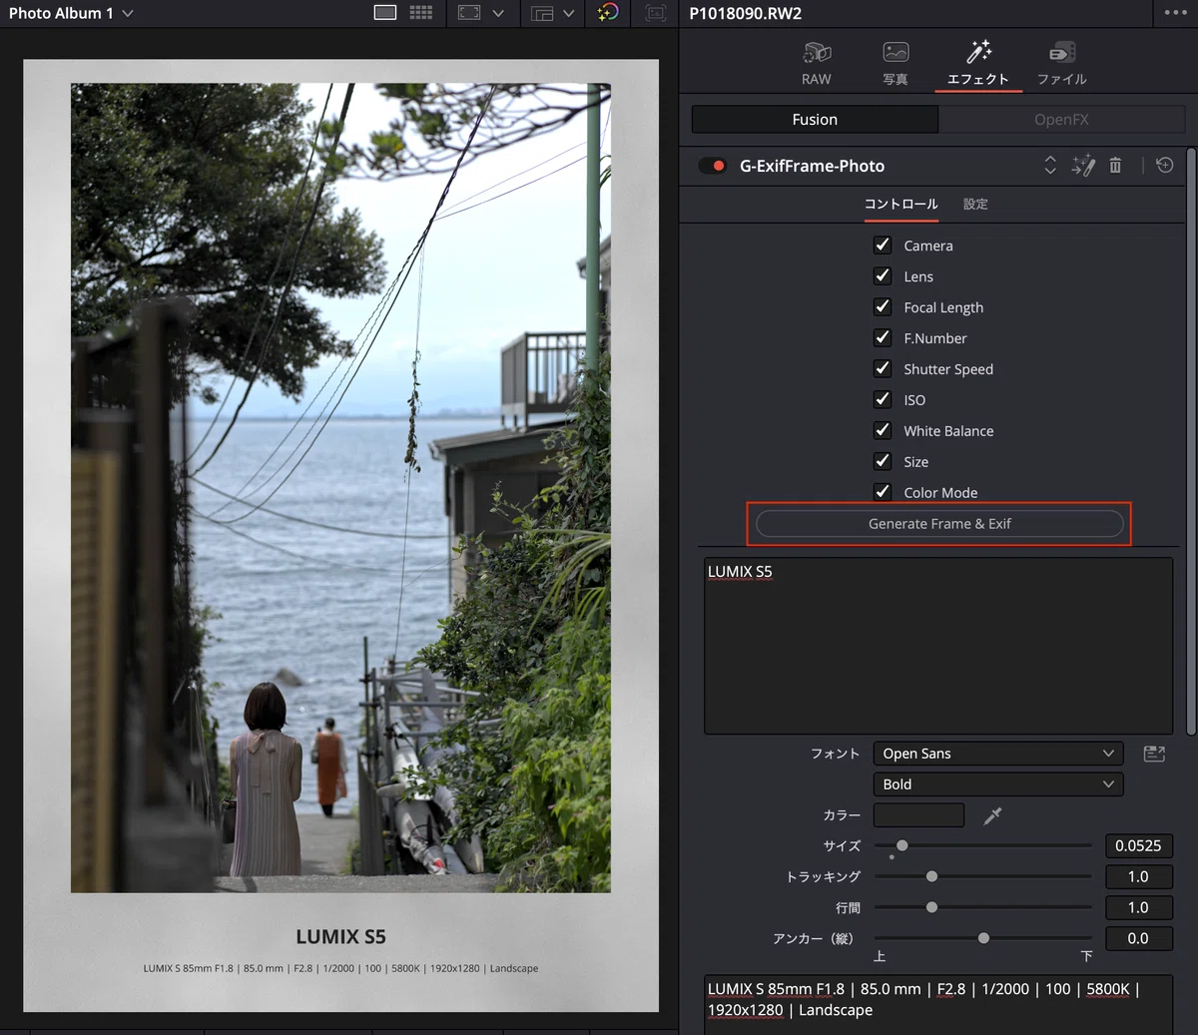Click the アンカー（縦） slider handle
This screenshot has width=1198, height=1035.
coord(983,938)
